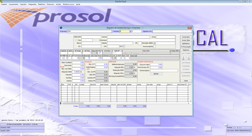Click the 2 Dif.Alíquota button
This screenshot has width=252, height=136.
click(186, 63)
